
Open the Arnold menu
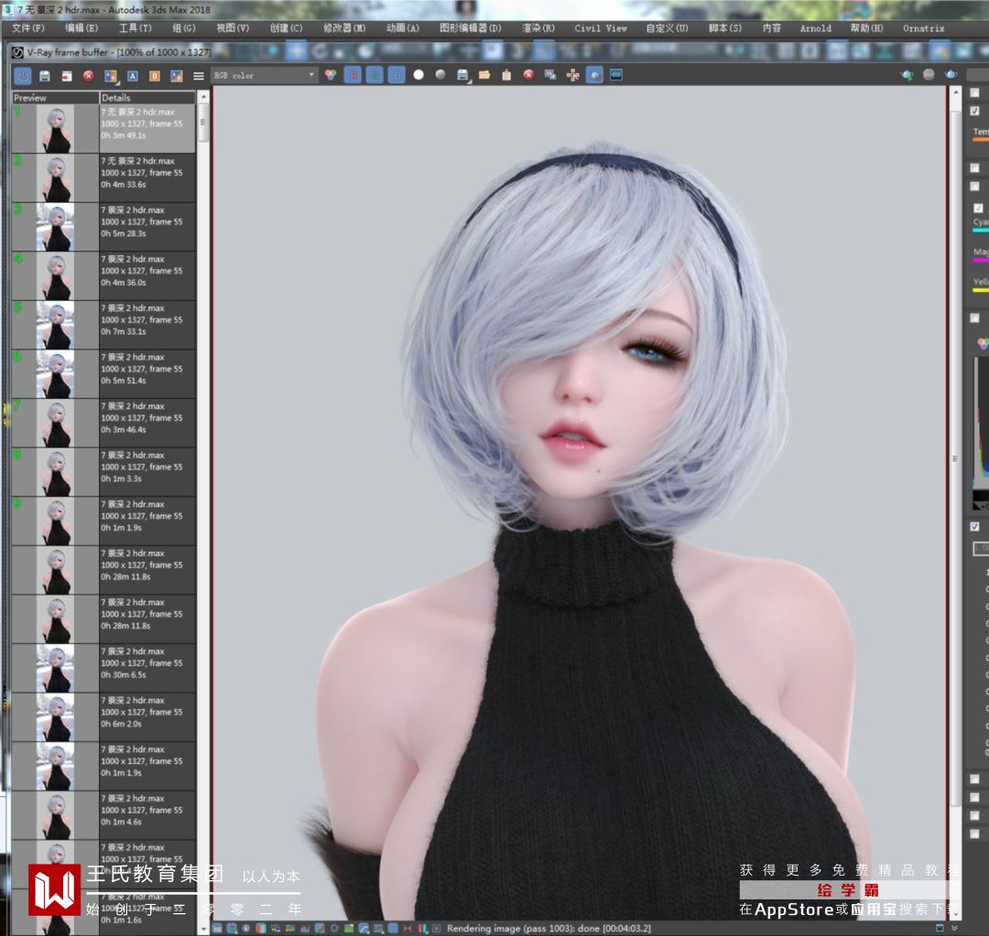coord(816,28)
